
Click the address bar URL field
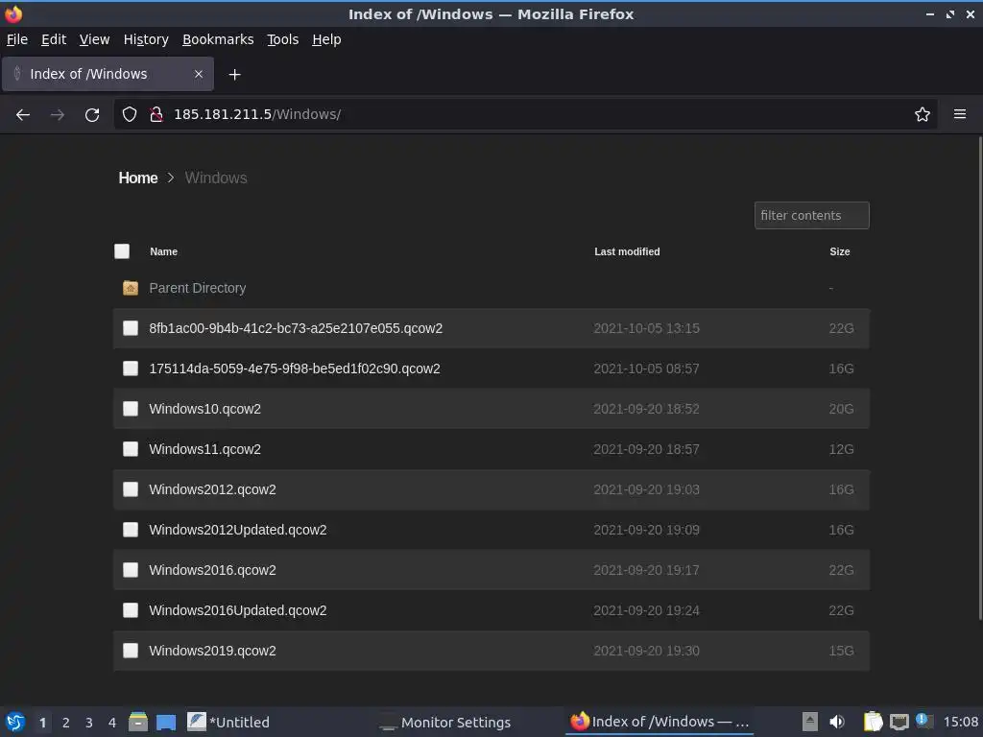coord(527,114)
